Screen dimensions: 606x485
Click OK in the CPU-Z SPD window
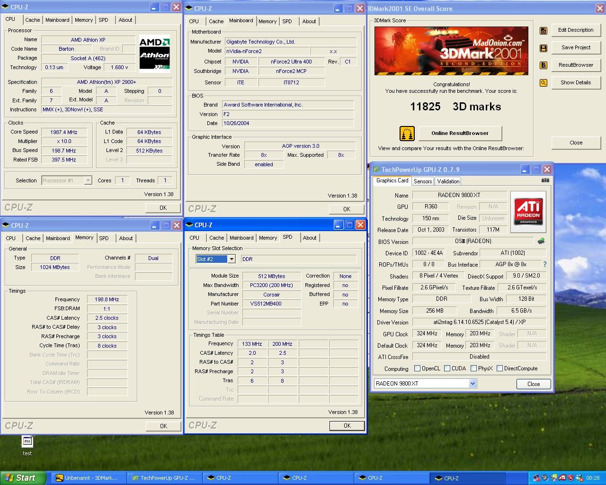[x=347, y=426]
